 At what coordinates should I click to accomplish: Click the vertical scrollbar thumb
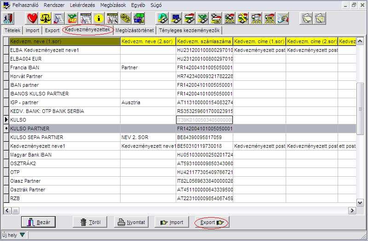click(360, 109)
